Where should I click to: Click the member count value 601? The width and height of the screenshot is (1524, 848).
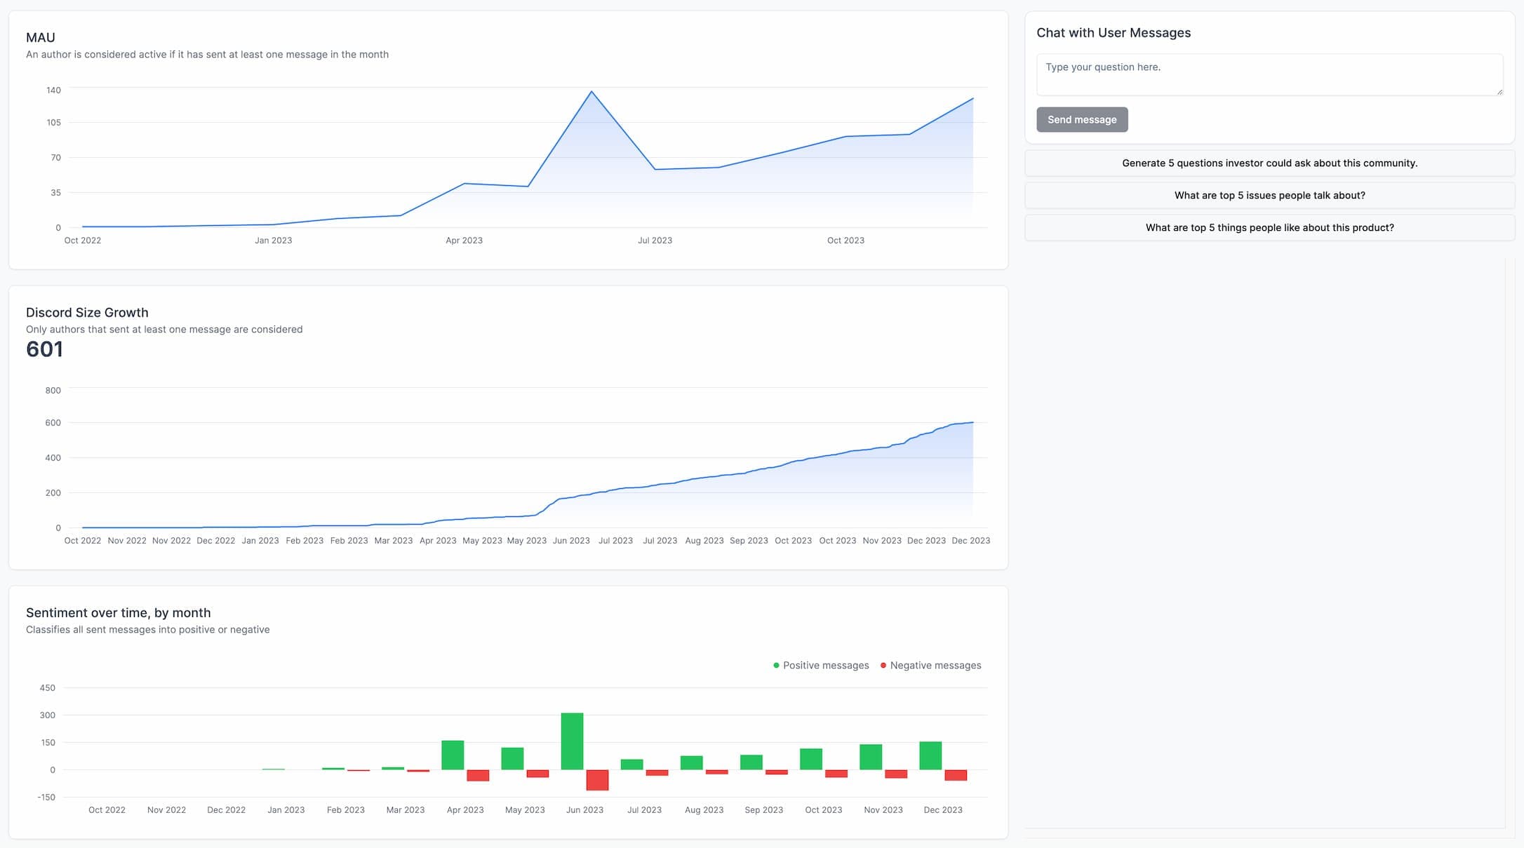click(x=44, y=349)
